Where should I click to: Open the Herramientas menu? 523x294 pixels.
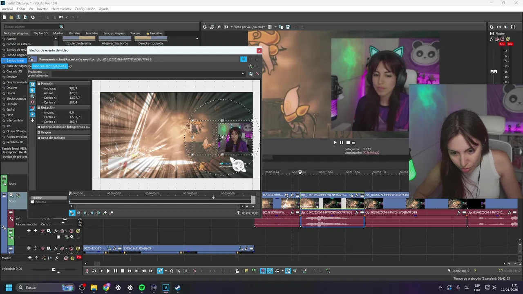tap(61, 9)
